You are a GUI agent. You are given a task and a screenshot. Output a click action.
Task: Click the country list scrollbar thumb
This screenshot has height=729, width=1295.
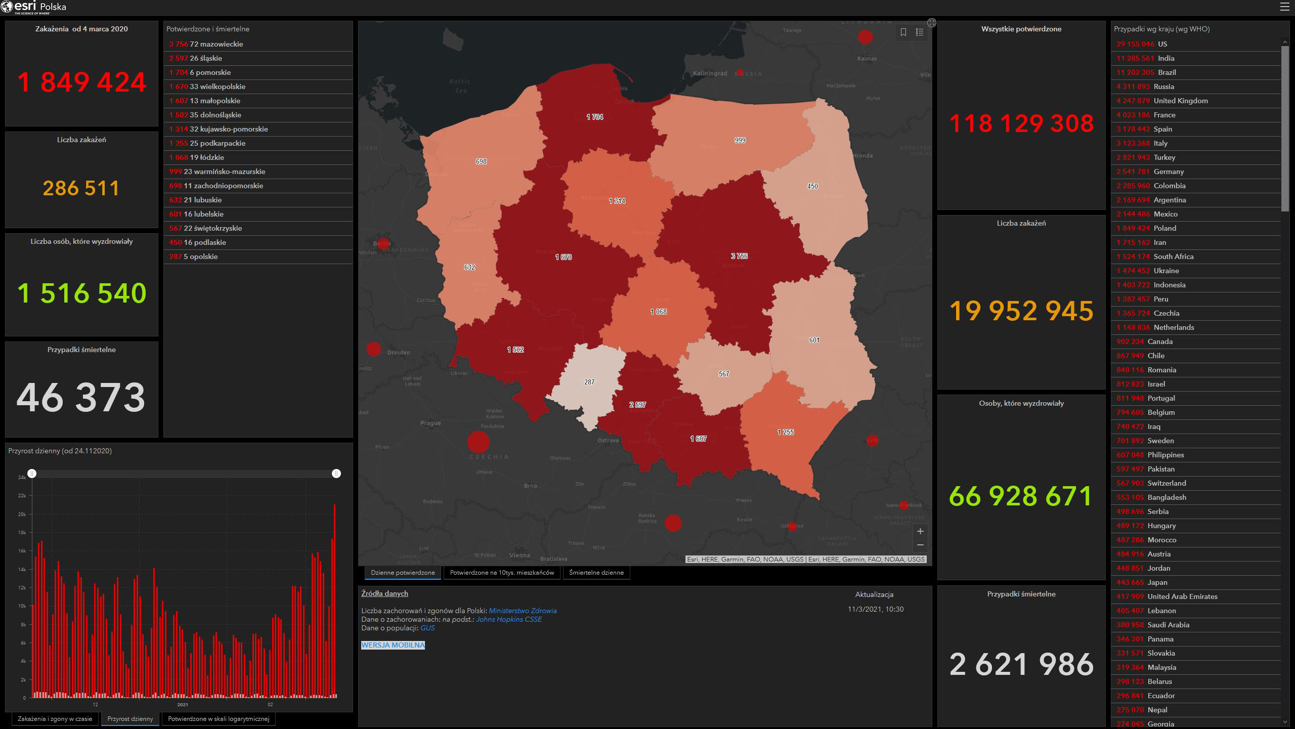point(1285,129)
